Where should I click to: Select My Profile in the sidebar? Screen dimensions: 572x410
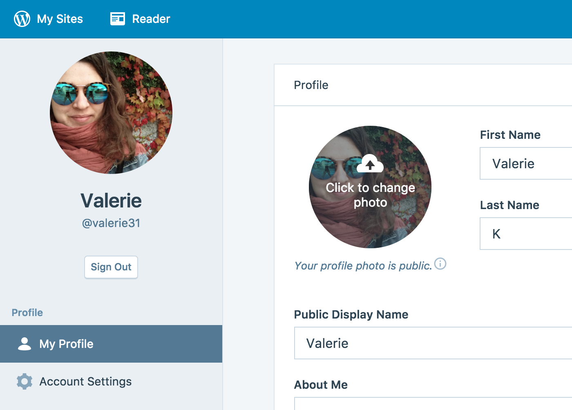(66, 344)
